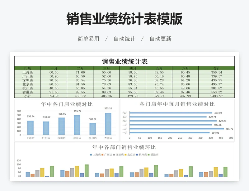Select the 合计 column header in table
Screen dimensions: 249x191
[x=216, y=68]
